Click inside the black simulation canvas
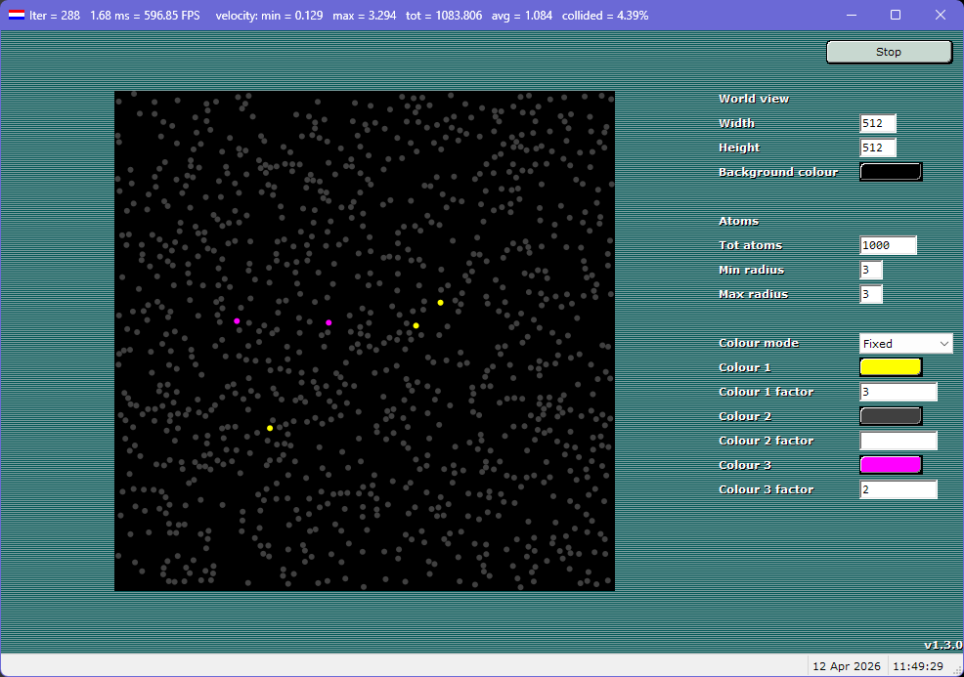 coord(365,340)
